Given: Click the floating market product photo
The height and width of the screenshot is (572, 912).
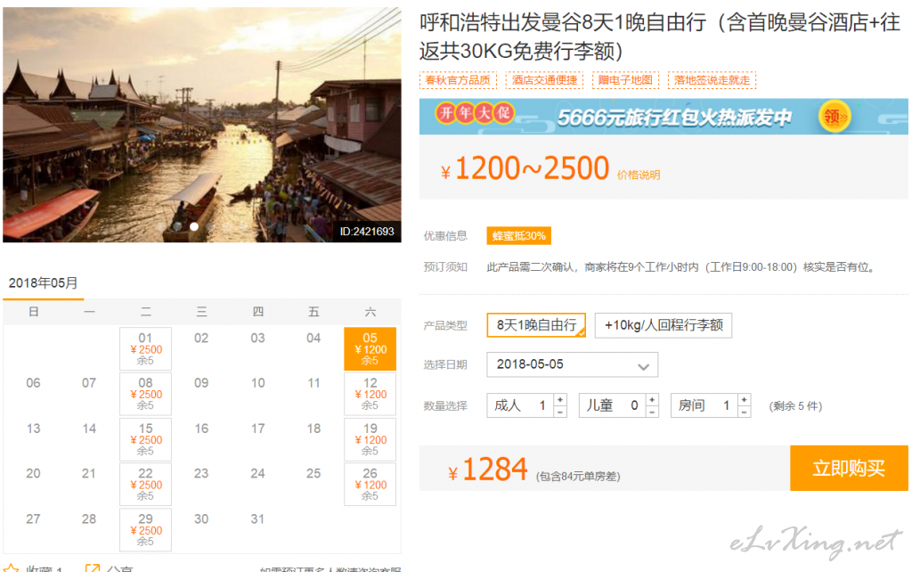Looking at the screenshot, I should click(x=202, y=125).
